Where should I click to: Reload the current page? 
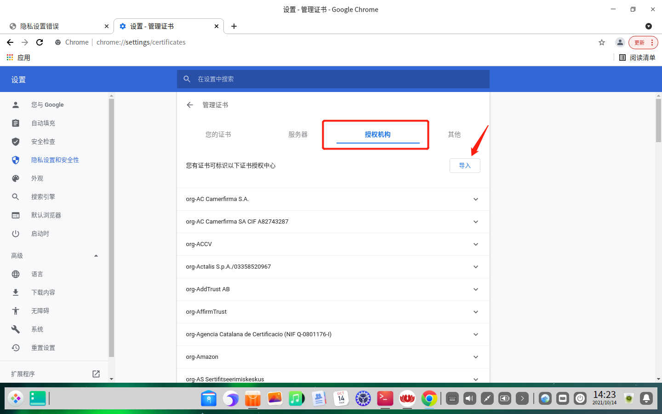40,42
